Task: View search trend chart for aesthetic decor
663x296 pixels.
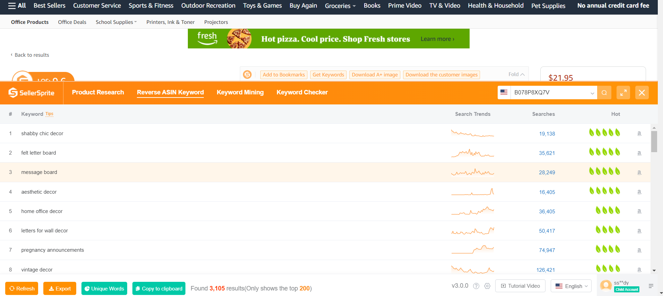Action: pos(472,192)
